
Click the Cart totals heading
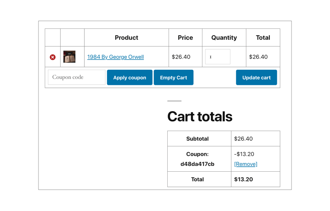(x=200, y=117)
